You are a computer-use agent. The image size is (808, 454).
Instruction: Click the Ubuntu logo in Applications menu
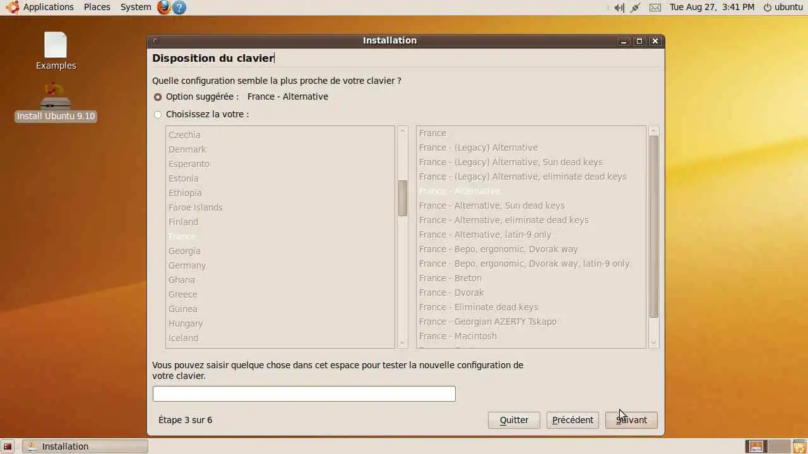pos(12,8)
